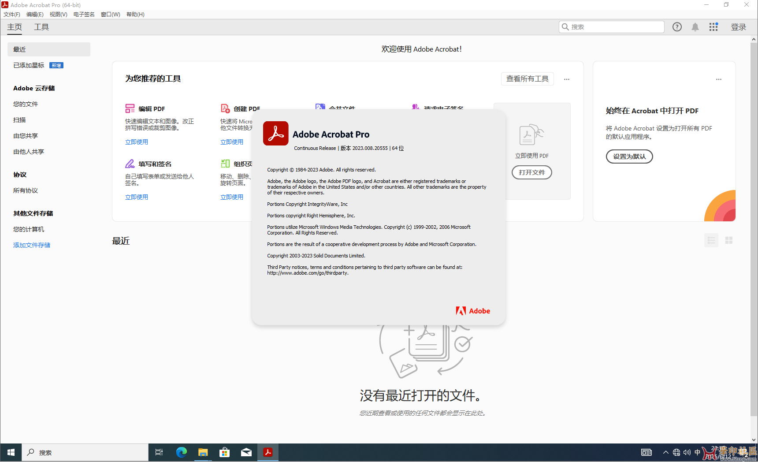Click the Windows taskbar 搜索 box
The height and width of the screenshot is (462, 758).
pyautogui.click(x=85, y=452)
